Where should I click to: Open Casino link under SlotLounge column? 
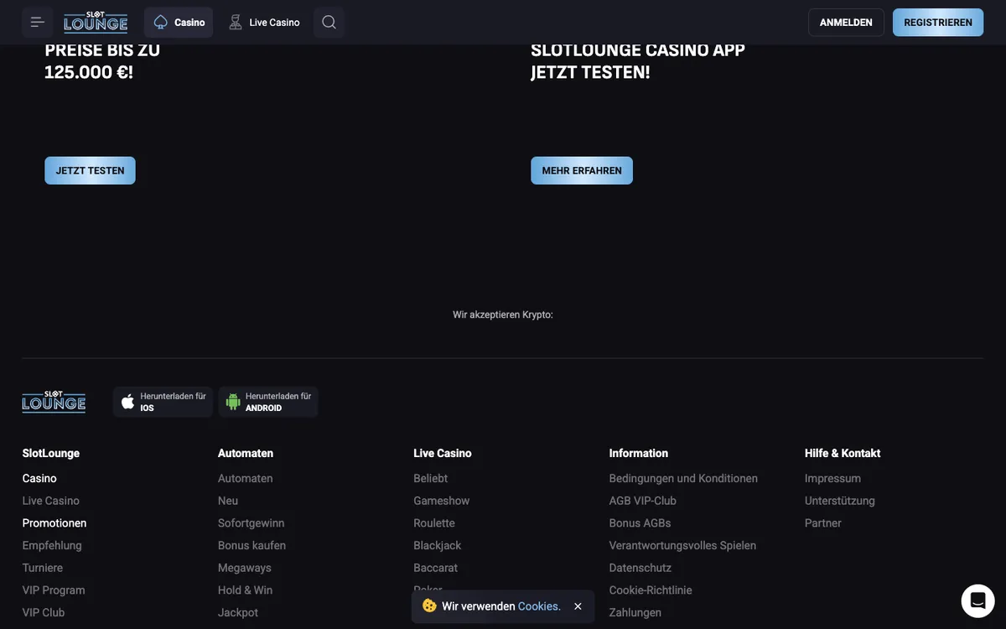point(39,478)
